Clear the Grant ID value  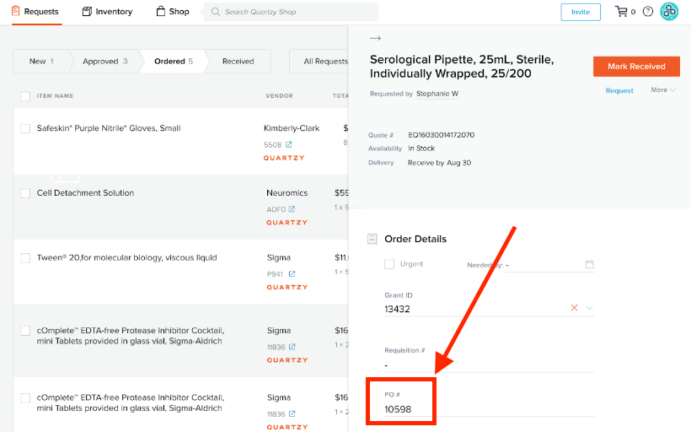(x=574, y=308)
